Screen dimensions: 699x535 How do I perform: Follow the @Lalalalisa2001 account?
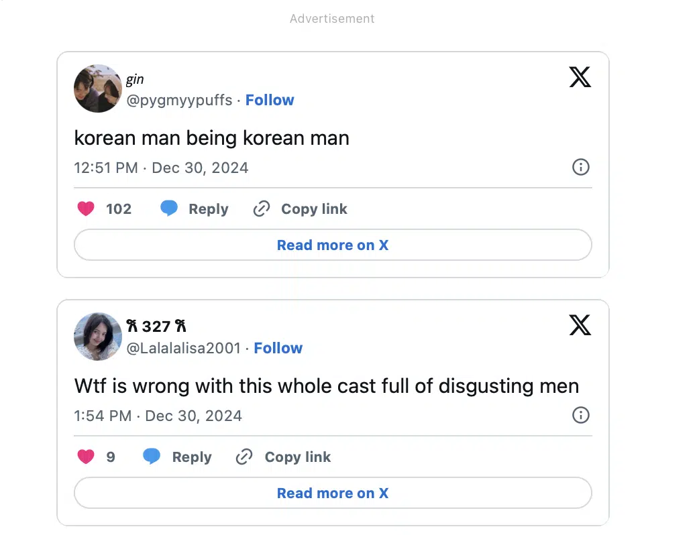click(x=278, y=348)
